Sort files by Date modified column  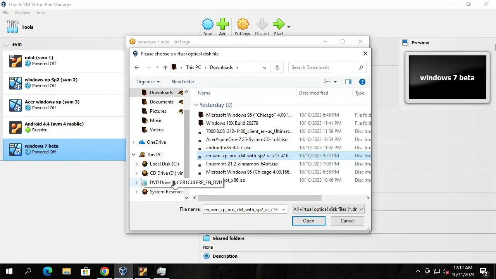313,93
